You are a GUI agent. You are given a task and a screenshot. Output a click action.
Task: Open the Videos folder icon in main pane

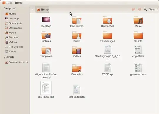coord(77,50)
